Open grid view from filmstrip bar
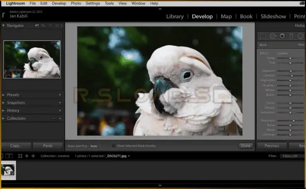 (x=20, y=156)
